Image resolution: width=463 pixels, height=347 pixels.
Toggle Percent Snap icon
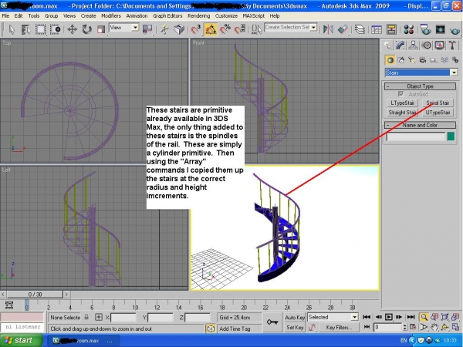(225, 29)
